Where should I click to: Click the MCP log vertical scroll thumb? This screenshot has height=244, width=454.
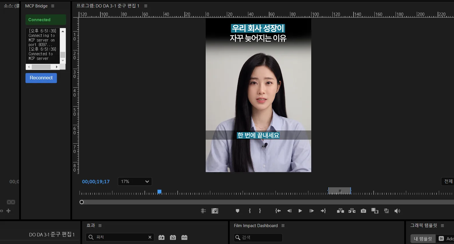point(63,55)
